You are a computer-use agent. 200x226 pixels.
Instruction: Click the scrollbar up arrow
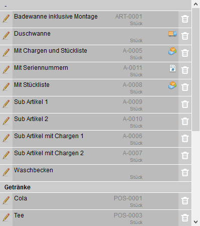coord(195,4)
